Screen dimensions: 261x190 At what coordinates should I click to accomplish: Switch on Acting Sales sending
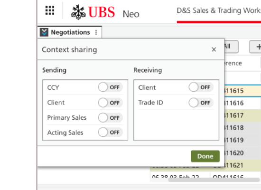pyautogui.click(x=111, y=133)
